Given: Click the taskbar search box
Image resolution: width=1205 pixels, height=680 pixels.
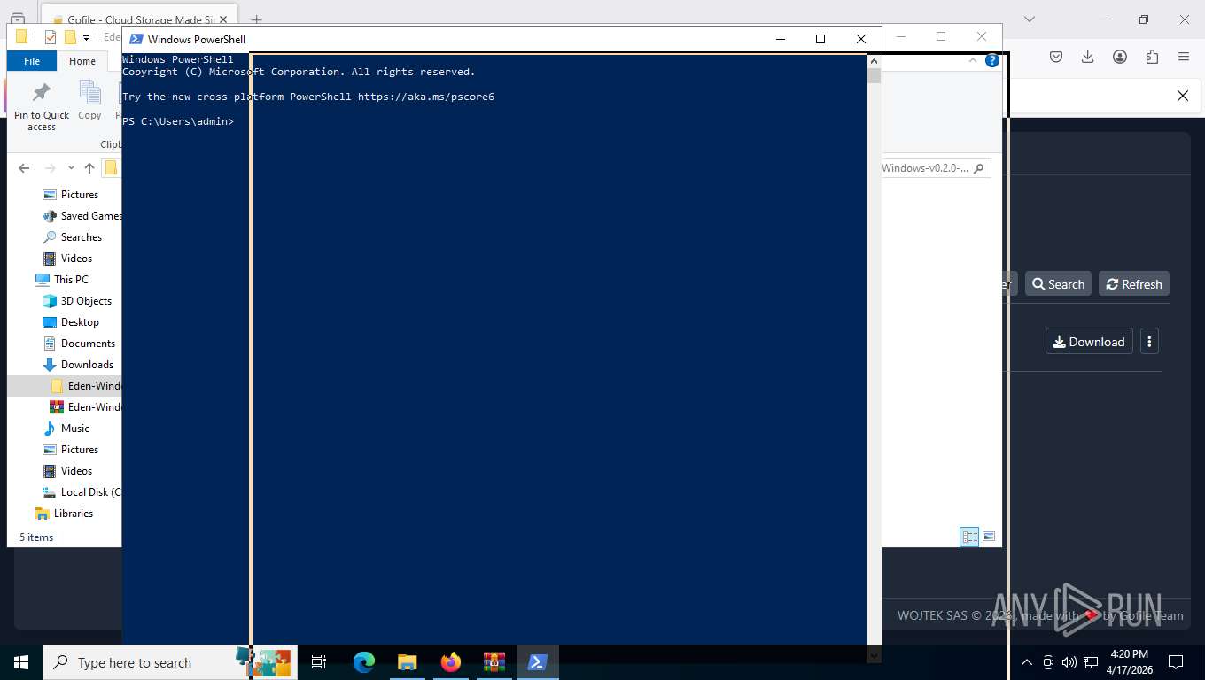Looking at the screenshot, I should tap(170, 662).
